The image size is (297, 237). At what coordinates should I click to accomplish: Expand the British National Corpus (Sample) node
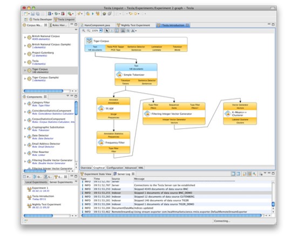25,46
